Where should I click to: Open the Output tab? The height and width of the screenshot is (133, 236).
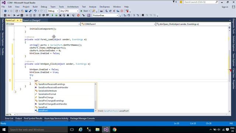coord(18,119)
